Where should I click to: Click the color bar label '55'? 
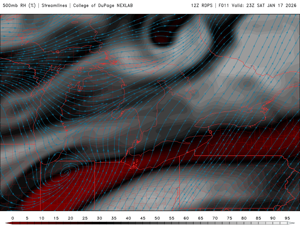172,218
